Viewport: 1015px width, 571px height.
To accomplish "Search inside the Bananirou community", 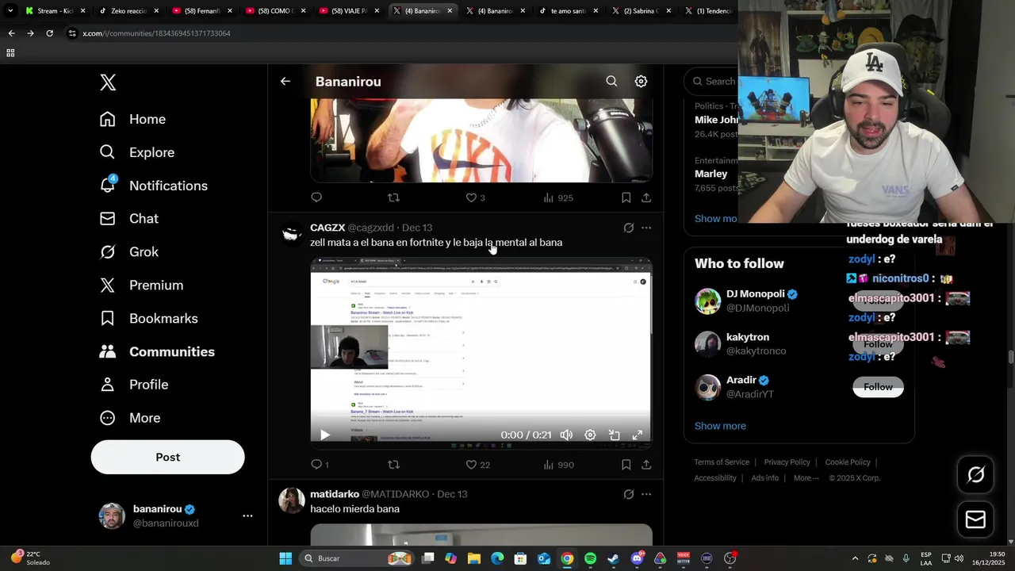I will point(611,81).
